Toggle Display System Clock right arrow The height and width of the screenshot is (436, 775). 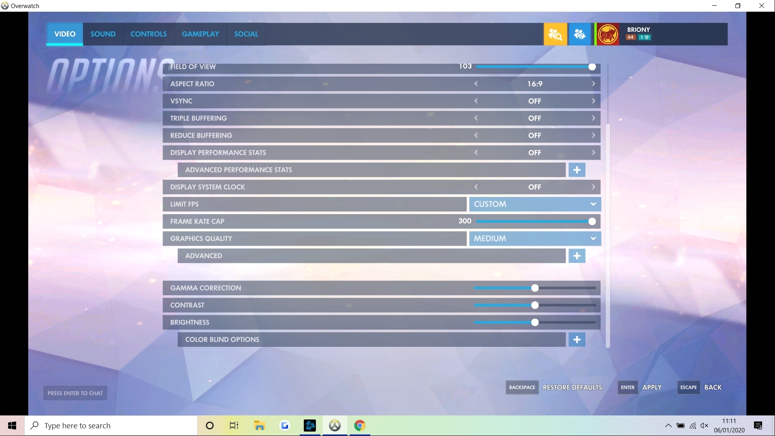point(593,187)
